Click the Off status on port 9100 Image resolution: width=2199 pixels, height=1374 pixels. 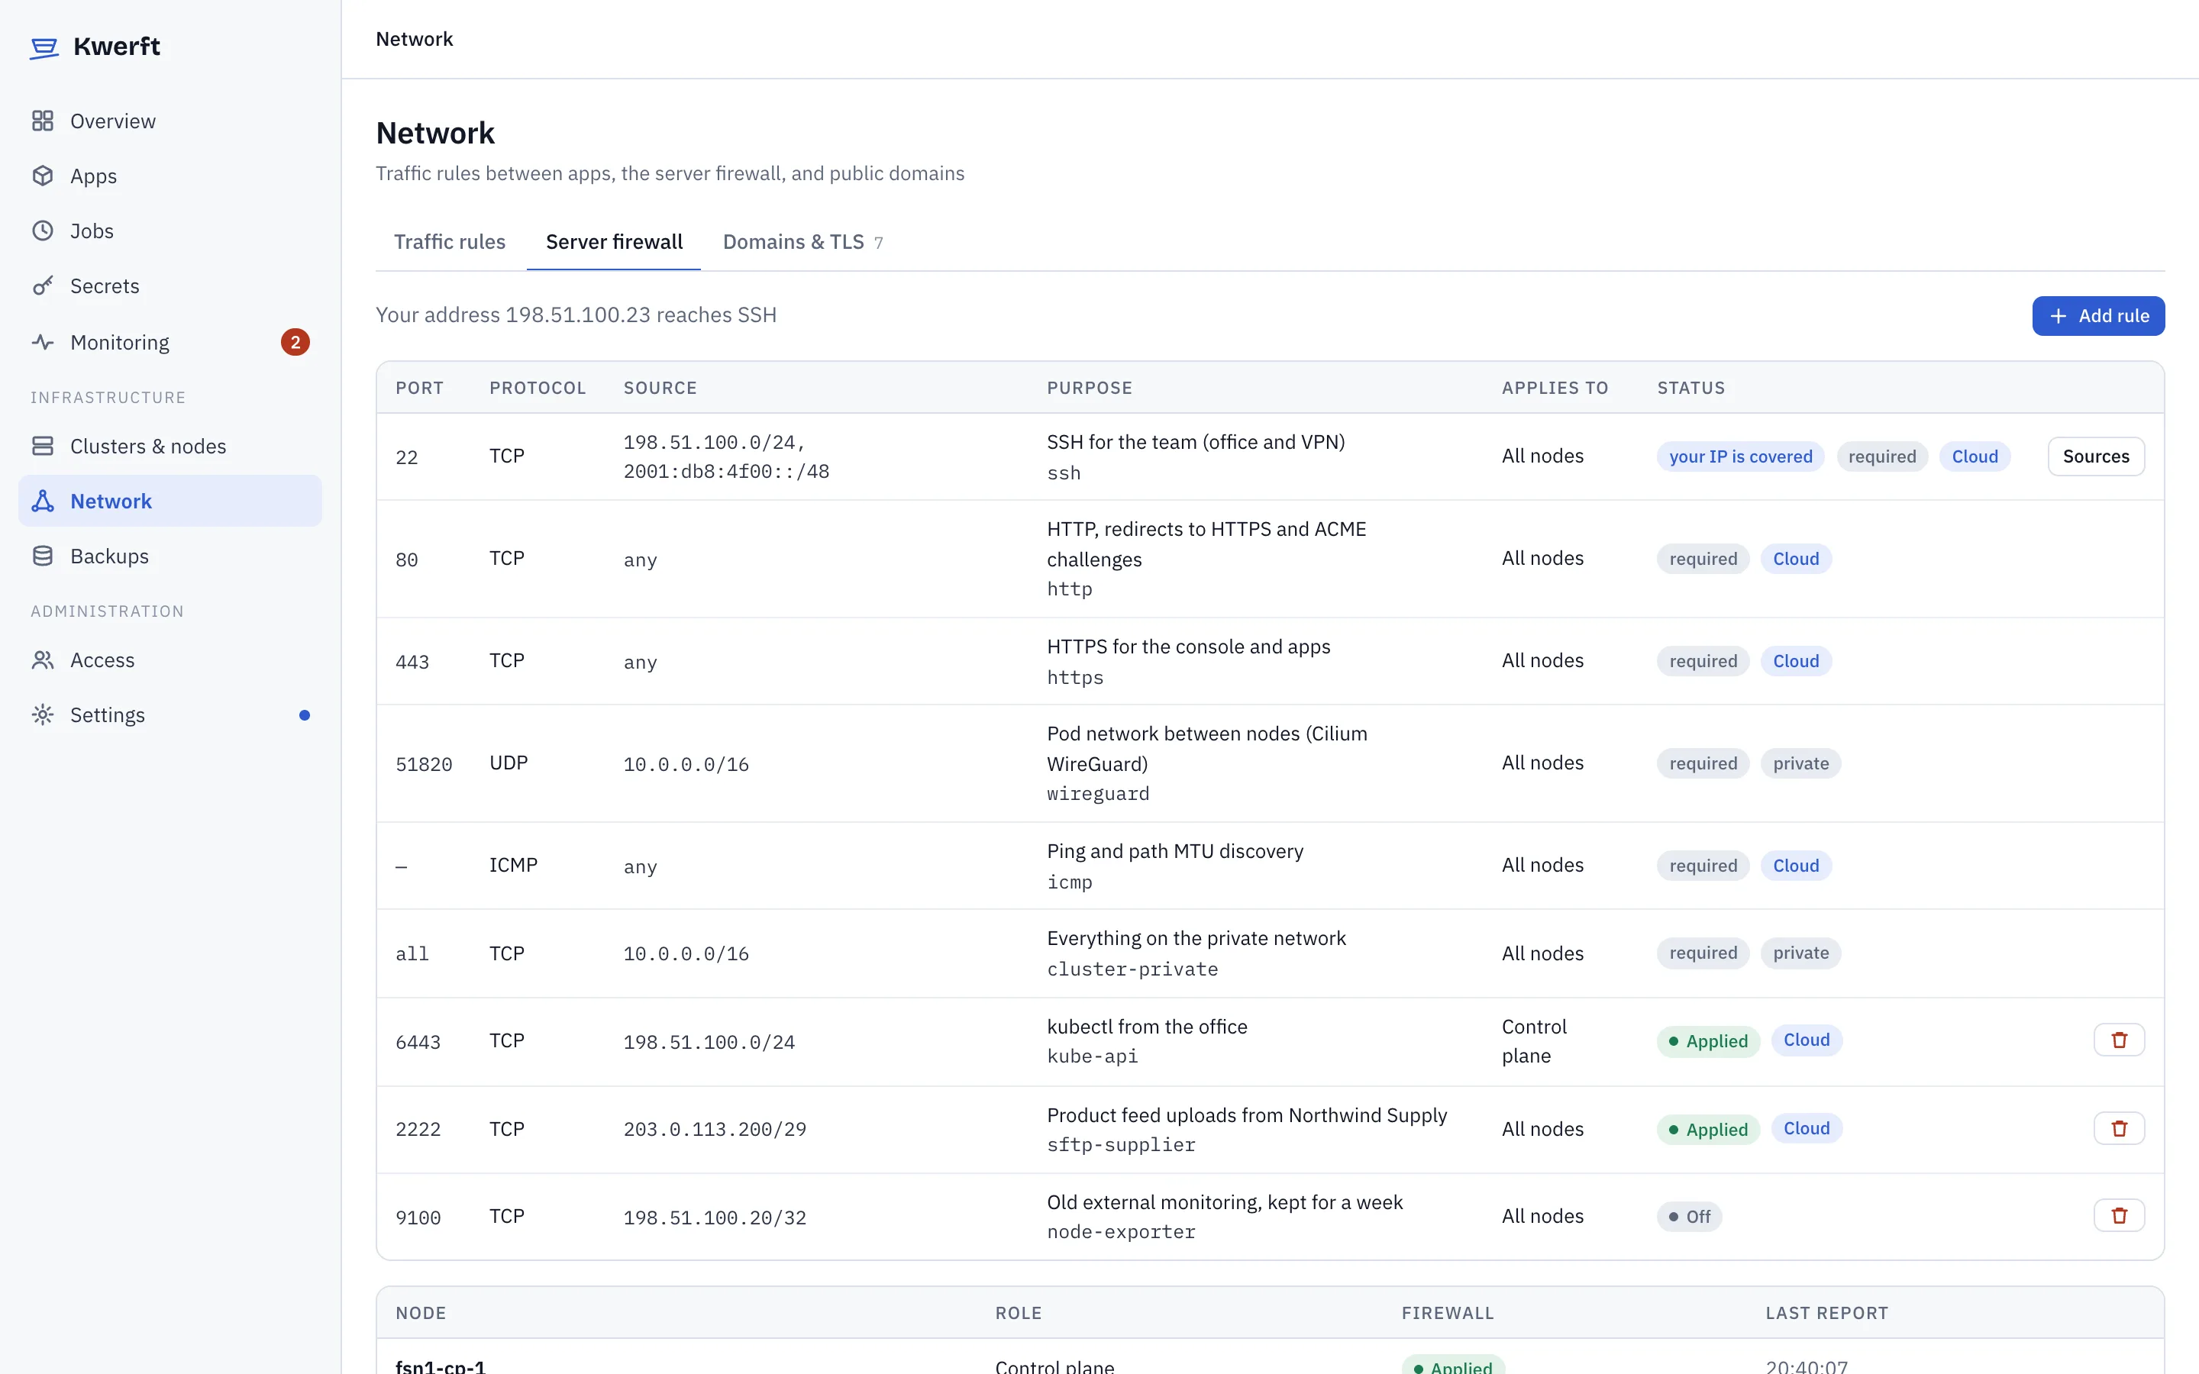pyautogui.click(x=1689, y=1216)
